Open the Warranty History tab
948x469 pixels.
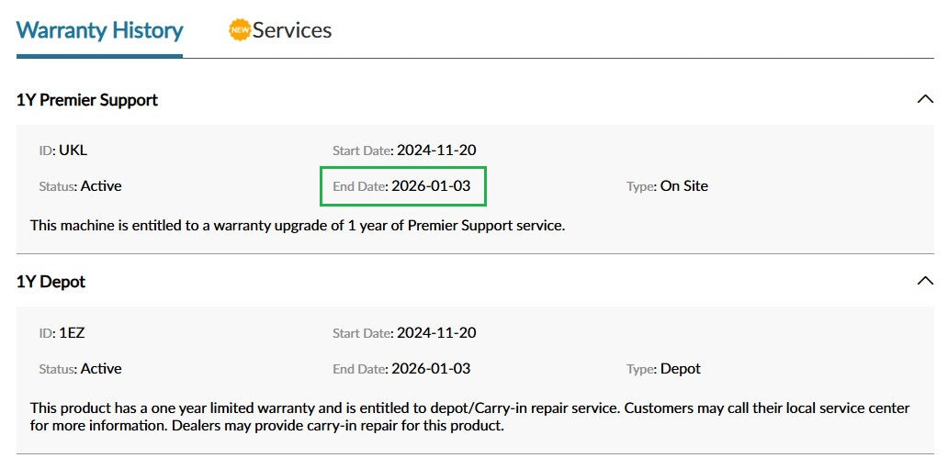[x=100, y=30]
